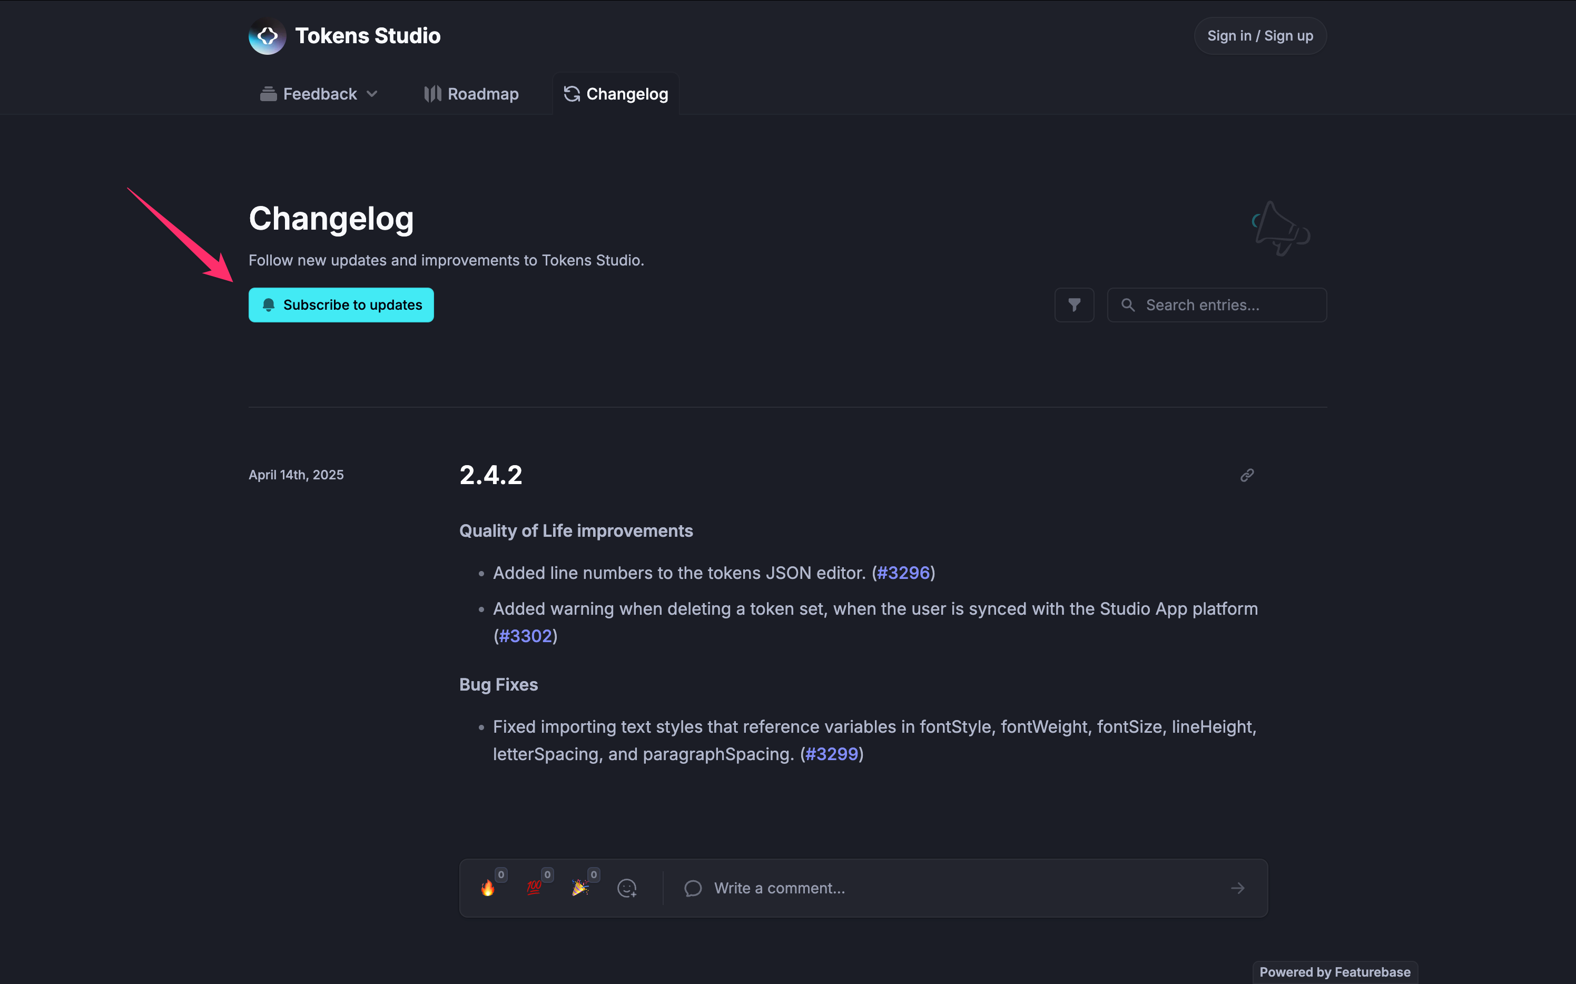Submit comment with the arrow icon

tap(1238, 888)
